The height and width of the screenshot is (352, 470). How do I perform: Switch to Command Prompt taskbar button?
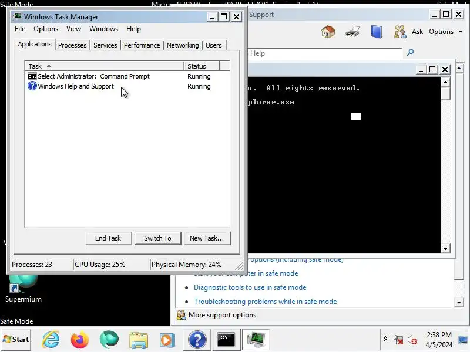(x=226, y=340)
